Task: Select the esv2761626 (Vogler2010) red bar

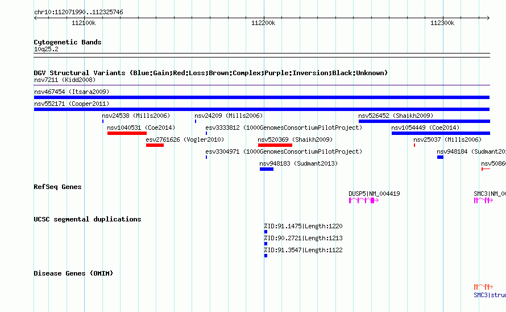Action: pyautogui.click(x=155, y=145)
